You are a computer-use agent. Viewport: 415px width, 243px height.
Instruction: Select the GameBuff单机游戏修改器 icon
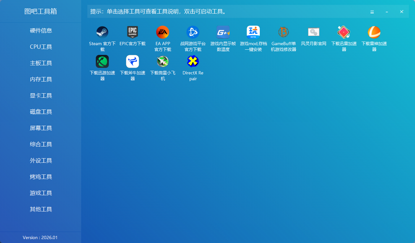tap(283, 32)
